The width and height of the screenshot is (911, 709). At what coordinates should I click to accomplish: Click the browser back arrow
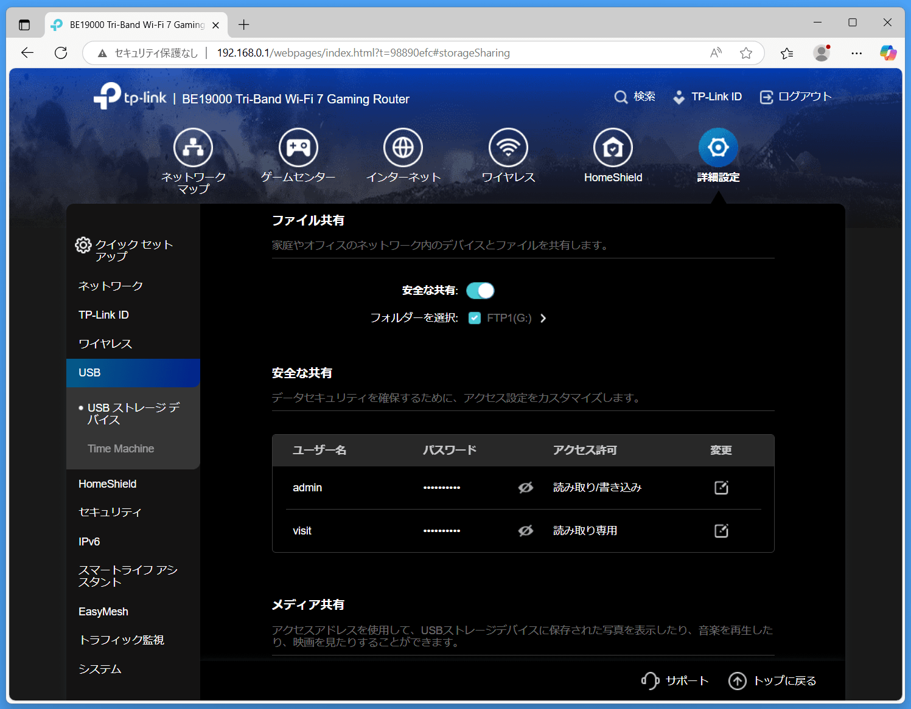(27, 53)
